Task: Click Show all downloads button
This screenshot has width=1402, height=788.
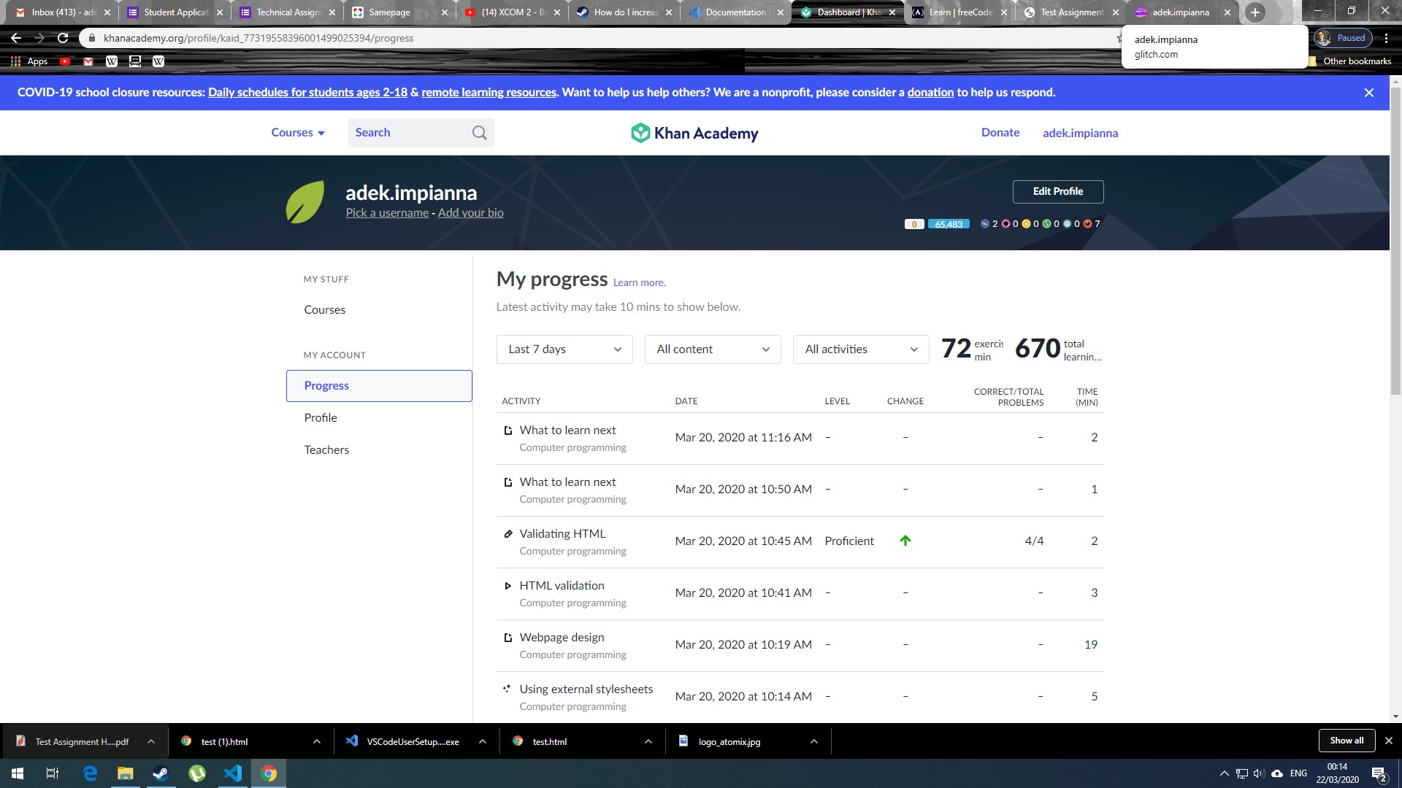Action: [1347, 741]
